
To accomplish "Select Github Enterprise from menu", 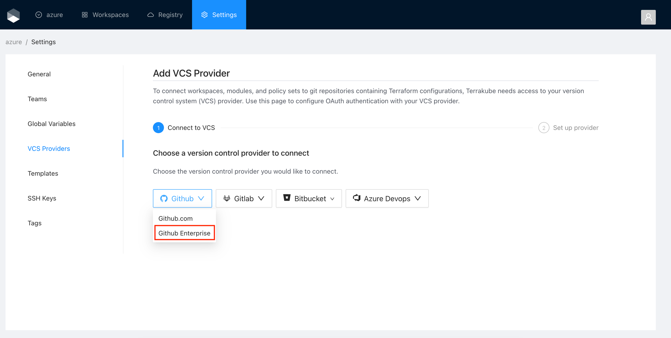I will 184,233.
